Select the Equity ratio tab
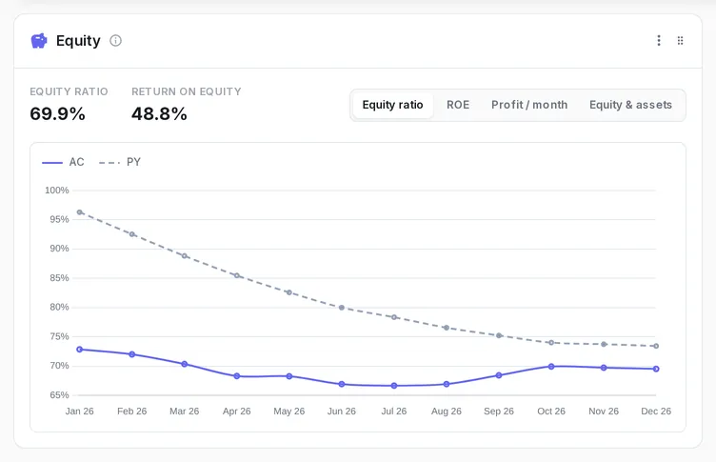Image resolution: width=716 pixels, height=462 pixels. pyautogui.click(x=392, y=105)
